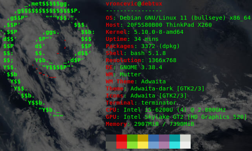Click the WM value Mutter

[x=131, y=74]
